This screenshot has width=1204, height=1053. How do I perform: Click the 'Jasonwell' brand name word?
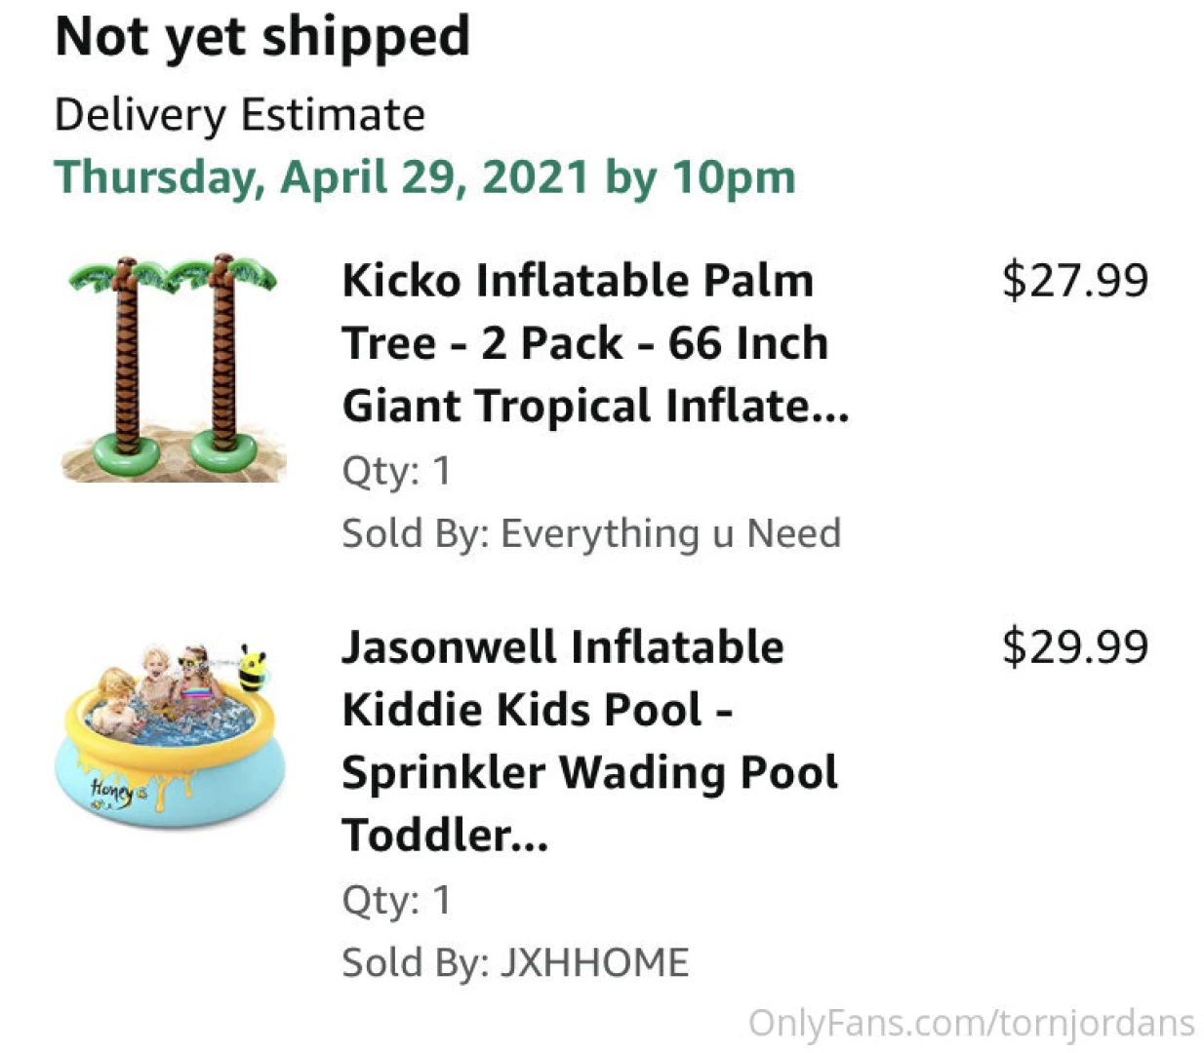tap(450, 647)
